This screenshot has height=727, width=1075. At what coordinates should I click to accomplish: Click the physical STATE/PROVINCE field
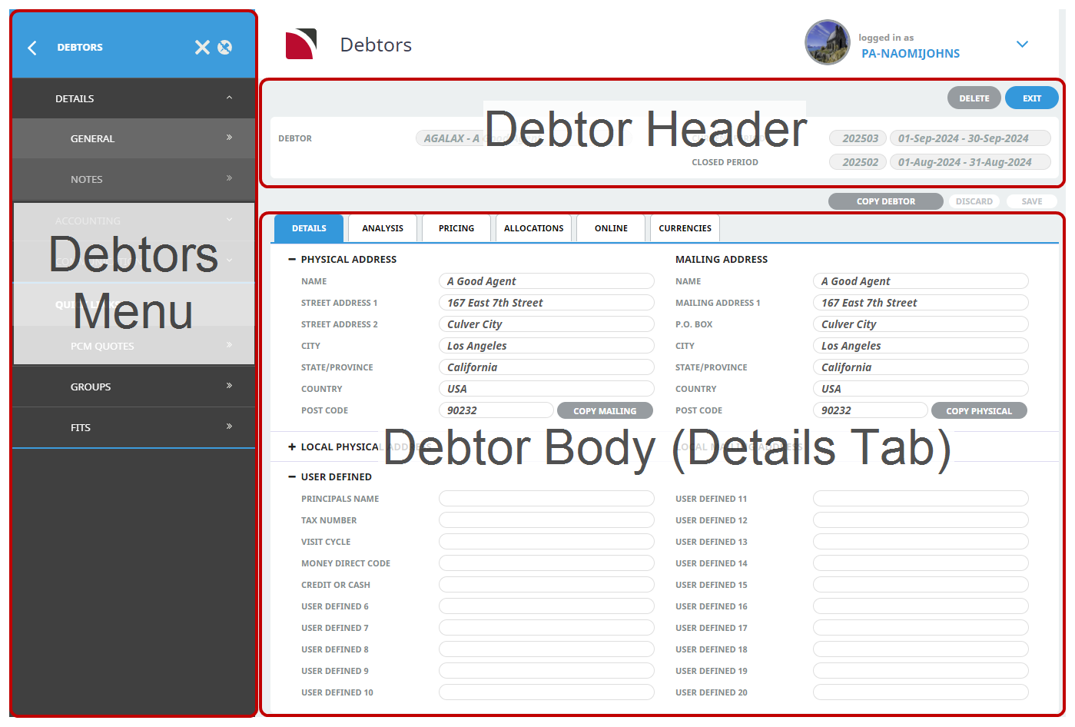click(546, 367)
